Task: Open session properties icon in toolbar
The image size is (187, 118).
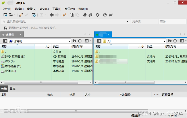Action: [x=34, y=15]
